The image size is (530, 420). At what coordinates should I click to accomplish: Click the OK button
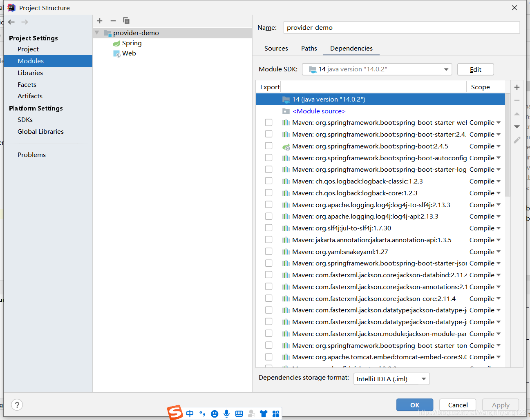[415, 405]
